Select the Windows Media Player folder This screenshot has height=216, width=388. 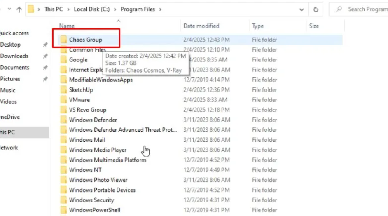pos(98,150)
